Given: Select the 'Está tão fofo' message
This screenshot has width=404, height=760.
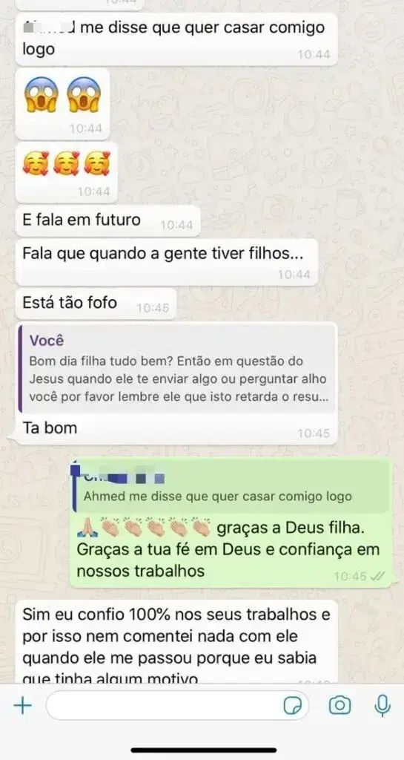Looking at the screenshot, I should pyautogui.click(x=96, y=304).
